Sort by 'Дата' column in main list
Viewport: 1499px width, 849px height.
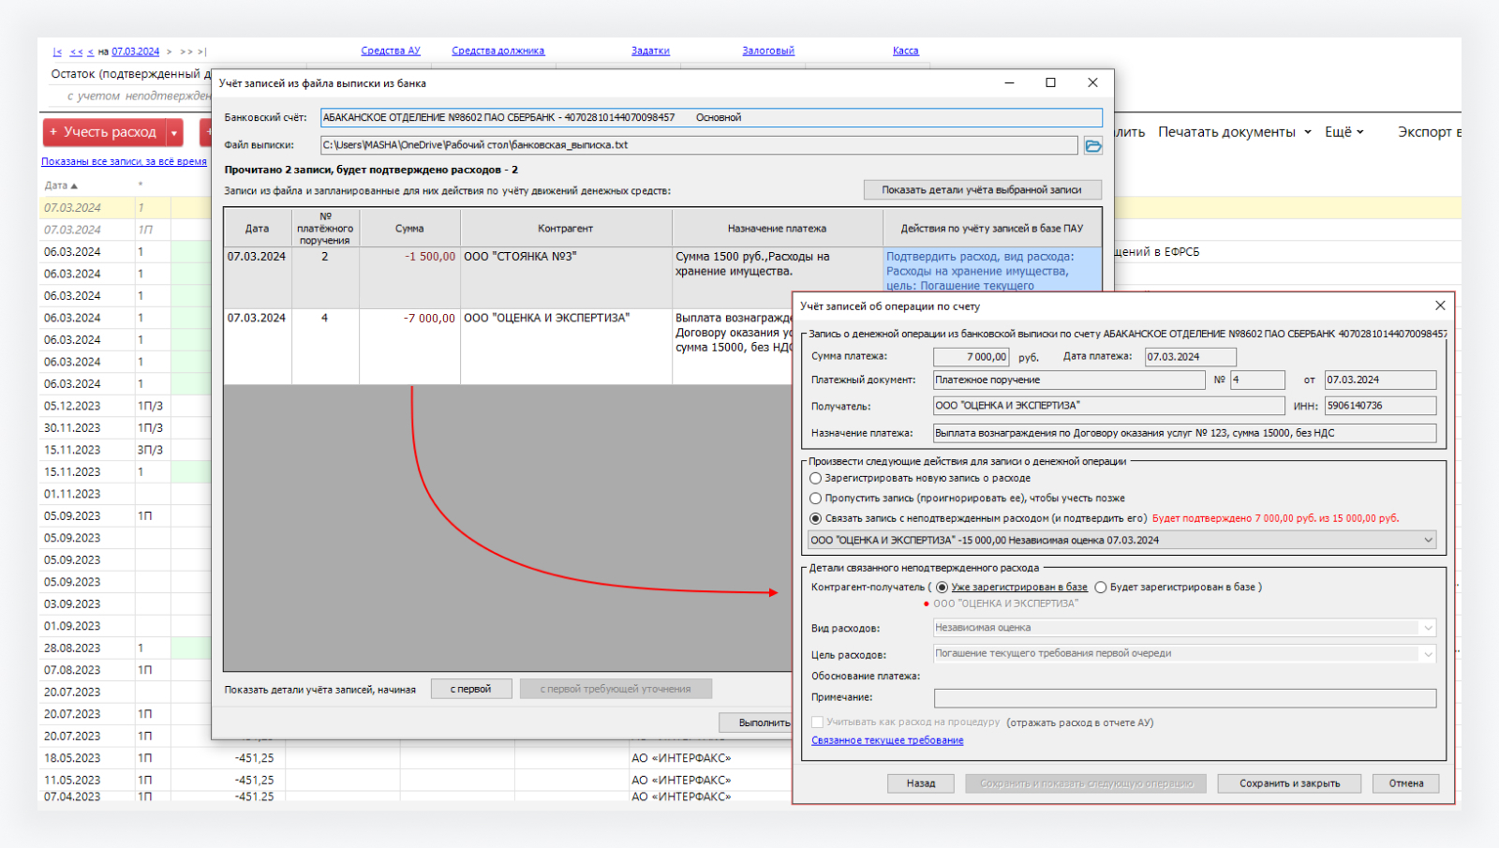click(x=61, y=186)
